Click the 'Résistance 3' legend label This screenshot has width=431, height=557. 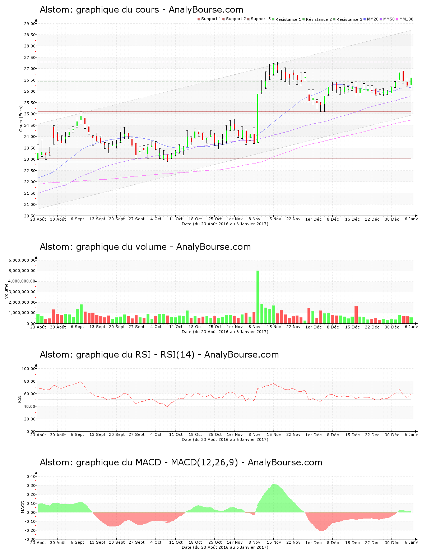pos(349,19)
